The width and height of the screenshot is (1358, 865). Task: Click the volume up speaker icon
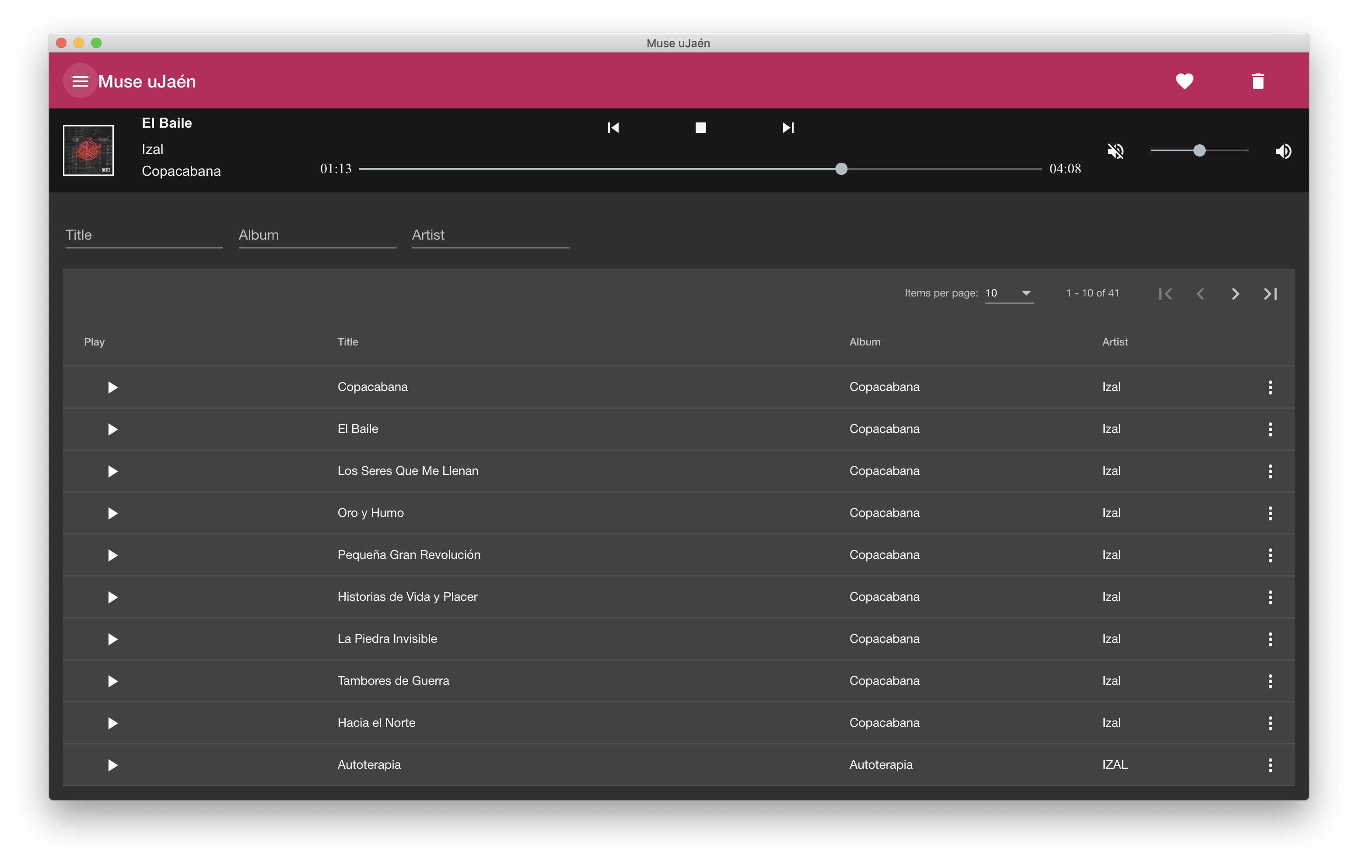[x=1283, y=151]
